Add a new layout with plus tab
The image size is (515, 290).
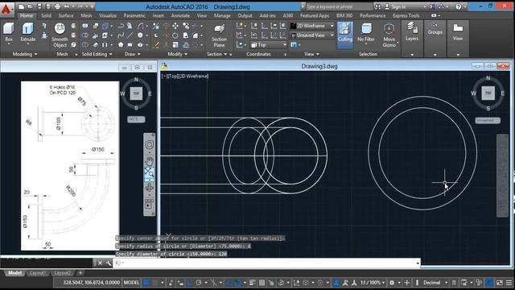tap(80, 273)
